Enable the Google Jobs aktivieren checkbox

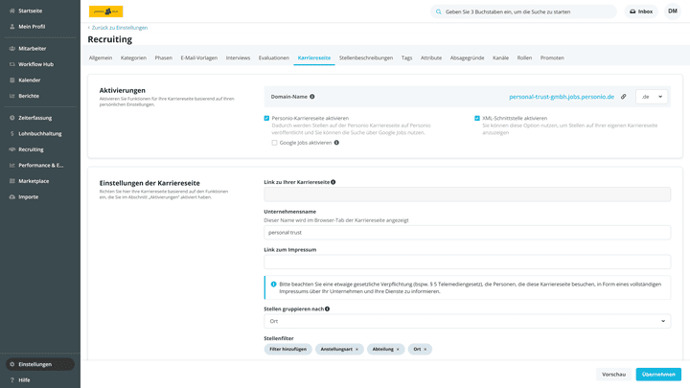pos(274,143)
